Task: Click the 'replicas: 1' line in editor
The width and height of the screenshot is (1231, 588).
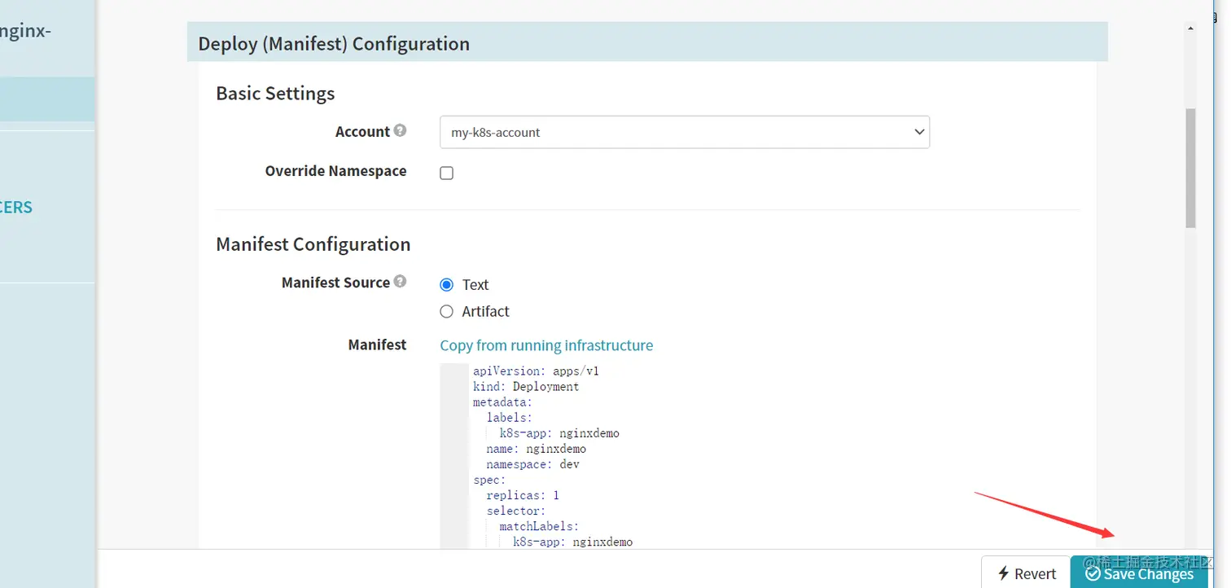Action: 523,495
